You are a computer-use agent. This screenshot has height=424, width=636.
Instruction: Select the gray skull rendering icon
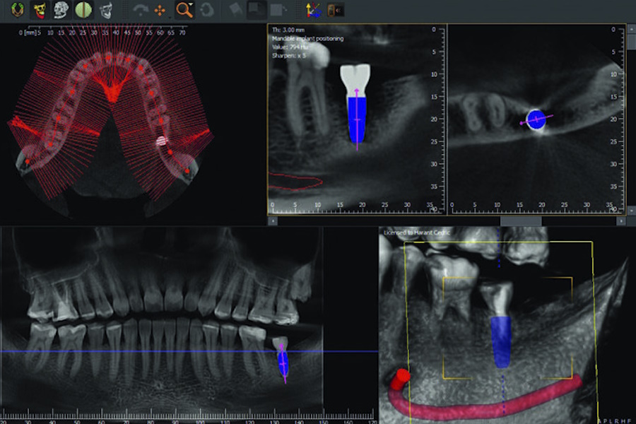(x=61, y=10)
